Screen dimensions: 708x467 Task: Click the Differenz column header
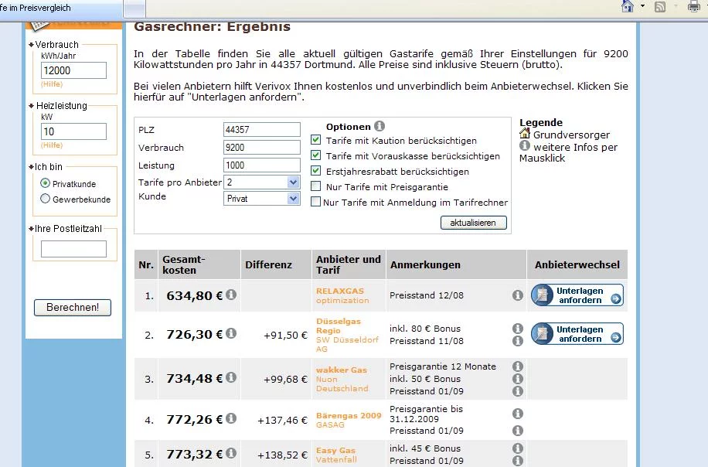point(277,264)
